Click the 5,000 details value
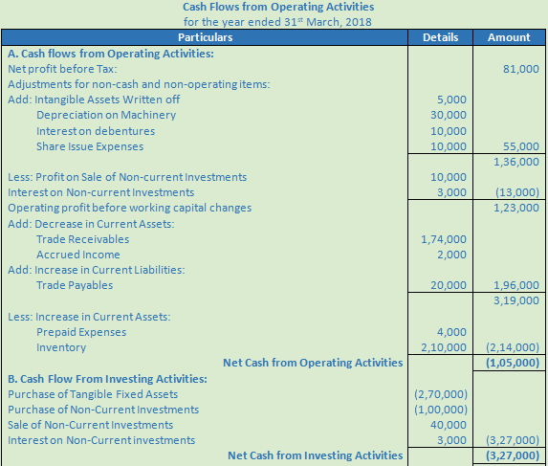 coord(451,100)
